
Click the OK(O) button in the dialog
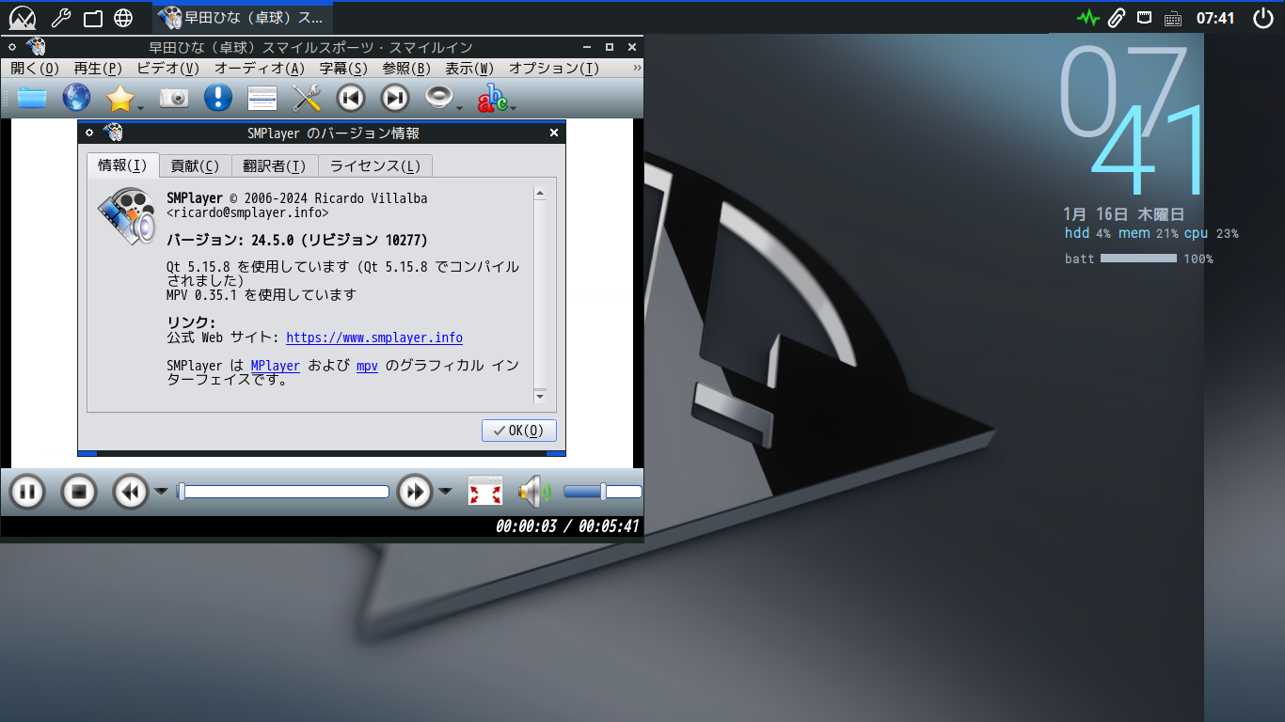coord(518,431)
